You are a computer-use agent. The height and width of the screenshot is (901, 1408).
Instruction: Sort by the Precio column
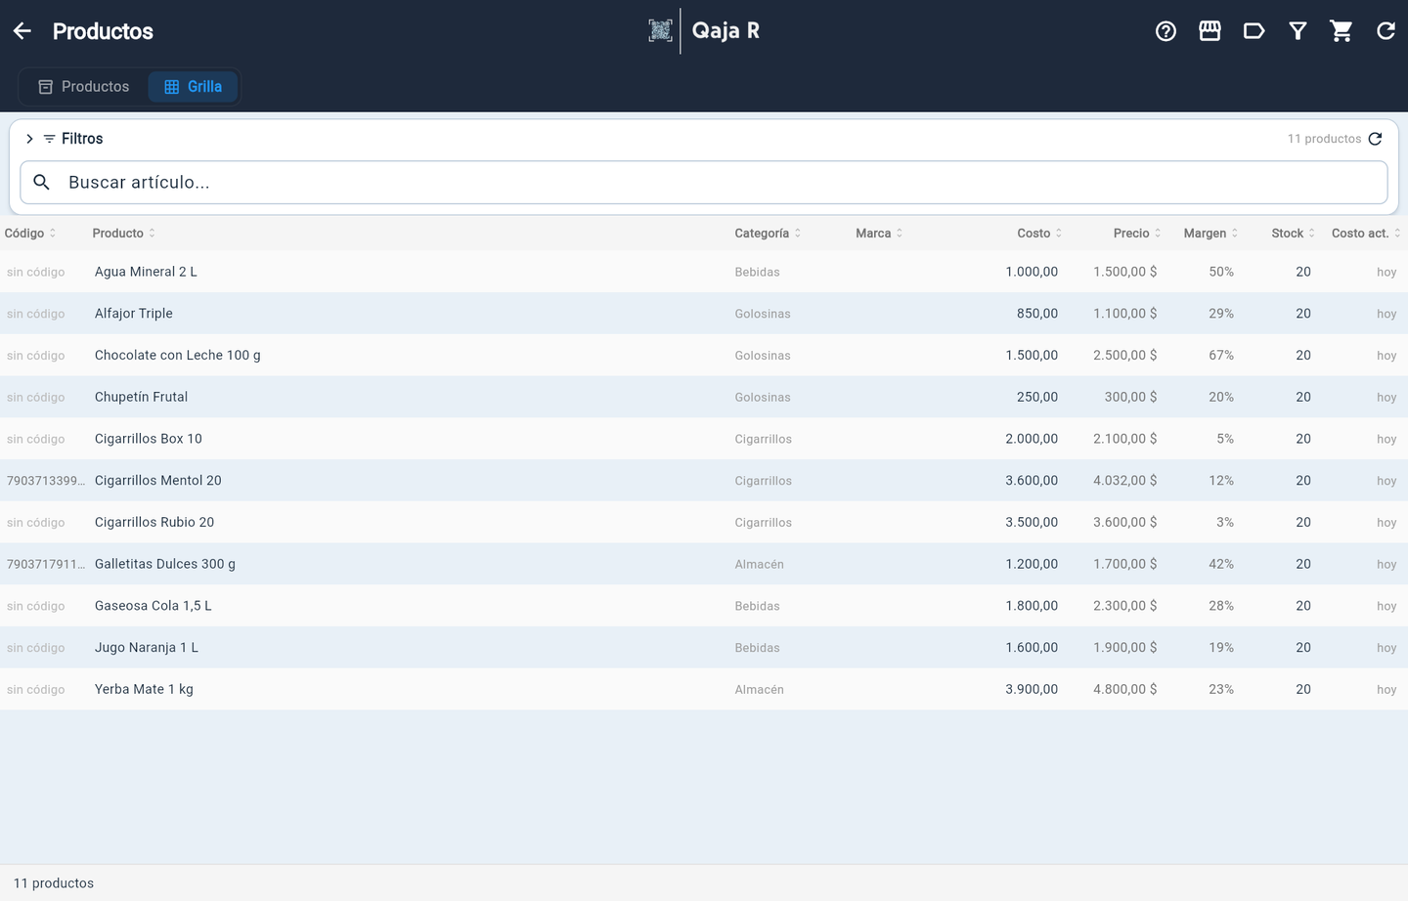pos(1137,234)
